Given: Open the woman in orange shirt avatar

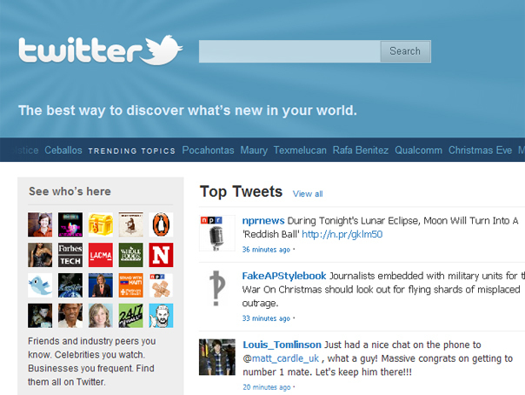Looking at the screenshot, I should tap(40, 224).
